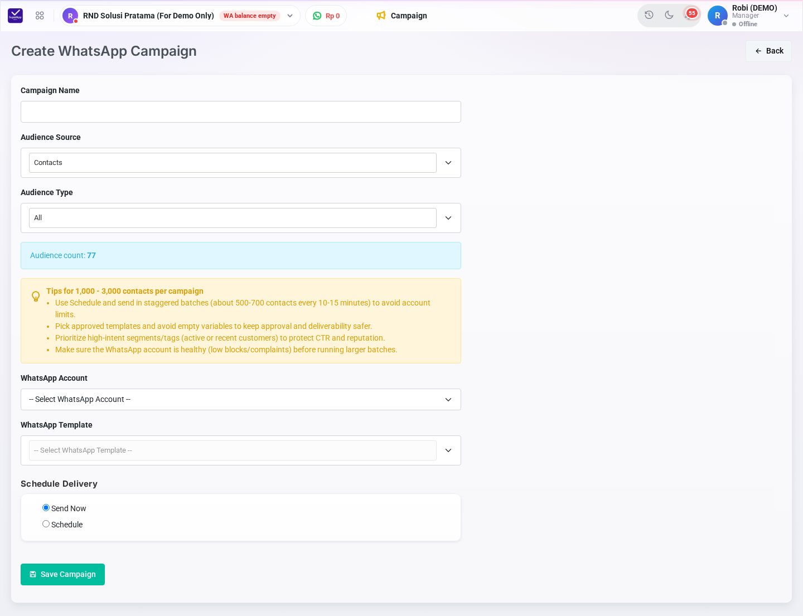The width and height of the screenshot is (803, 616).
Task: Click the Audience count: 77 text
Action: (63, 255)
